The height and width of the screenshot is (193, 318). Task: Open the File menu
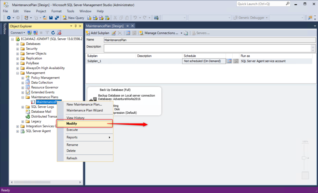5,11
